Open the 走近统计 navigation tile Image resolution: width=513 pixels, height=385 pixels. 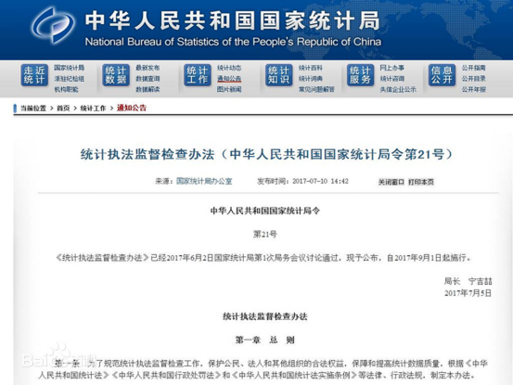click(34, 75)
